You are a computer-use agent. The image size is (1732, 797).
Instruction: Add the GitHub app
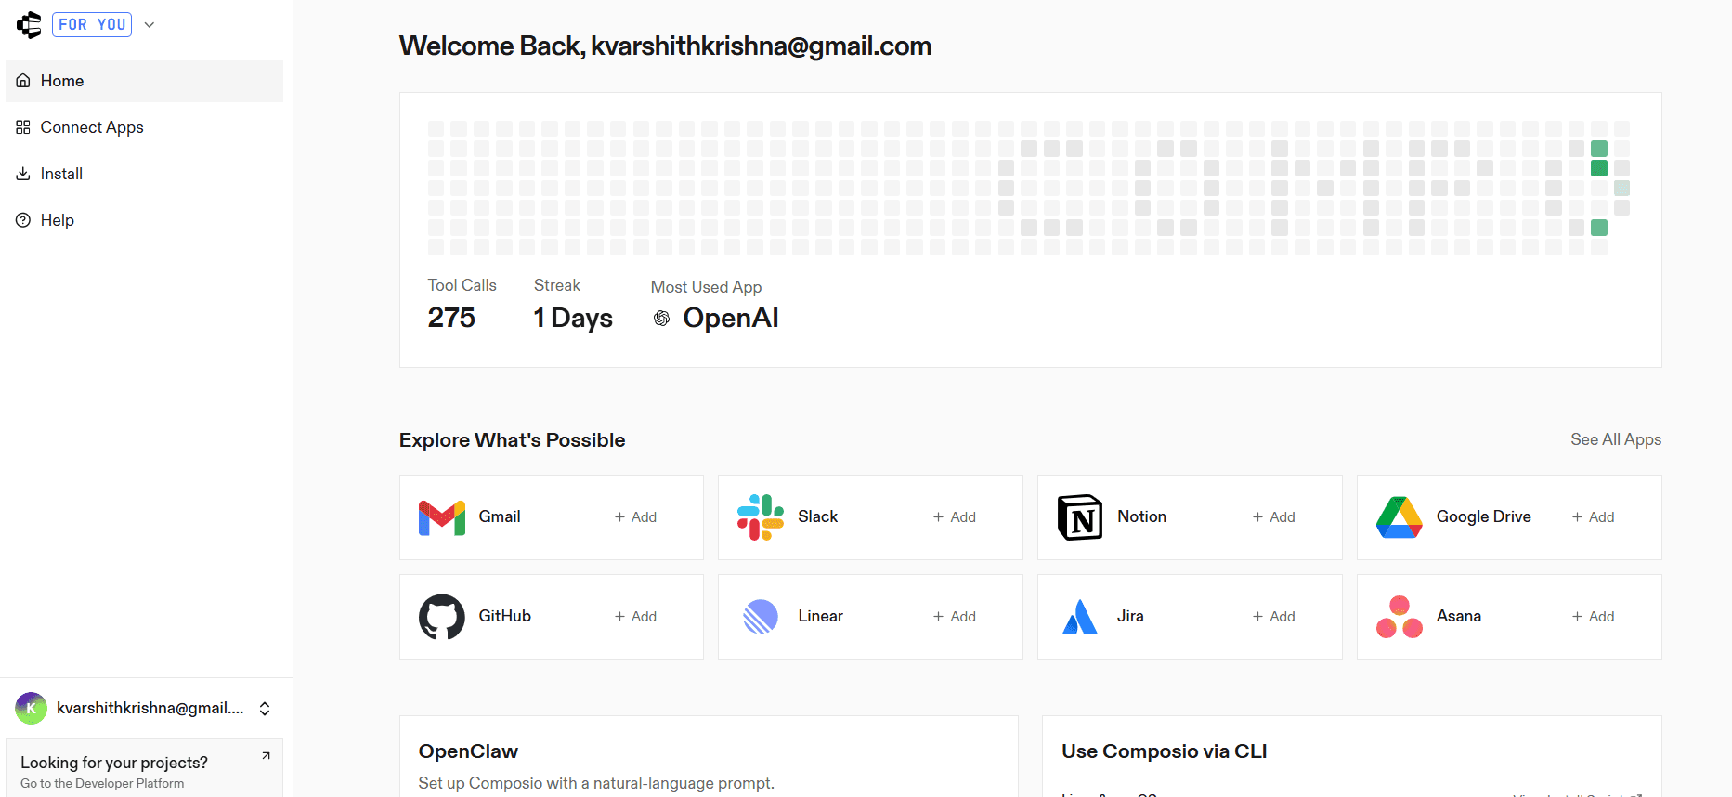tap(635, 617)
